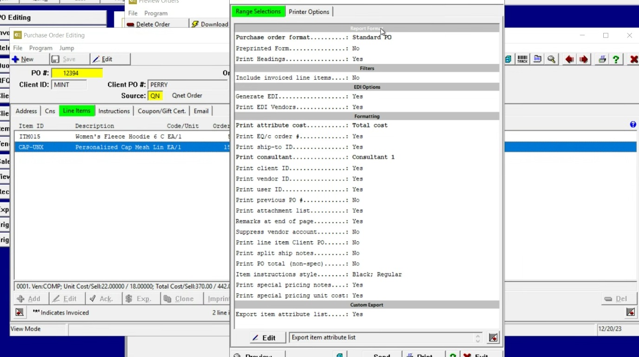Open the Coupon/Gift Cert. tab
The width and height of the screenshot is (639, 357).
(162, 111)
